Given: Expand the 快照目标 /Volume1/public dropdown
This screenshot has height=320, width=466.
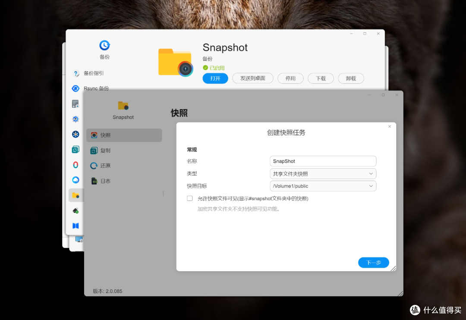Looking at the screenshot, I should coord(323,186).
